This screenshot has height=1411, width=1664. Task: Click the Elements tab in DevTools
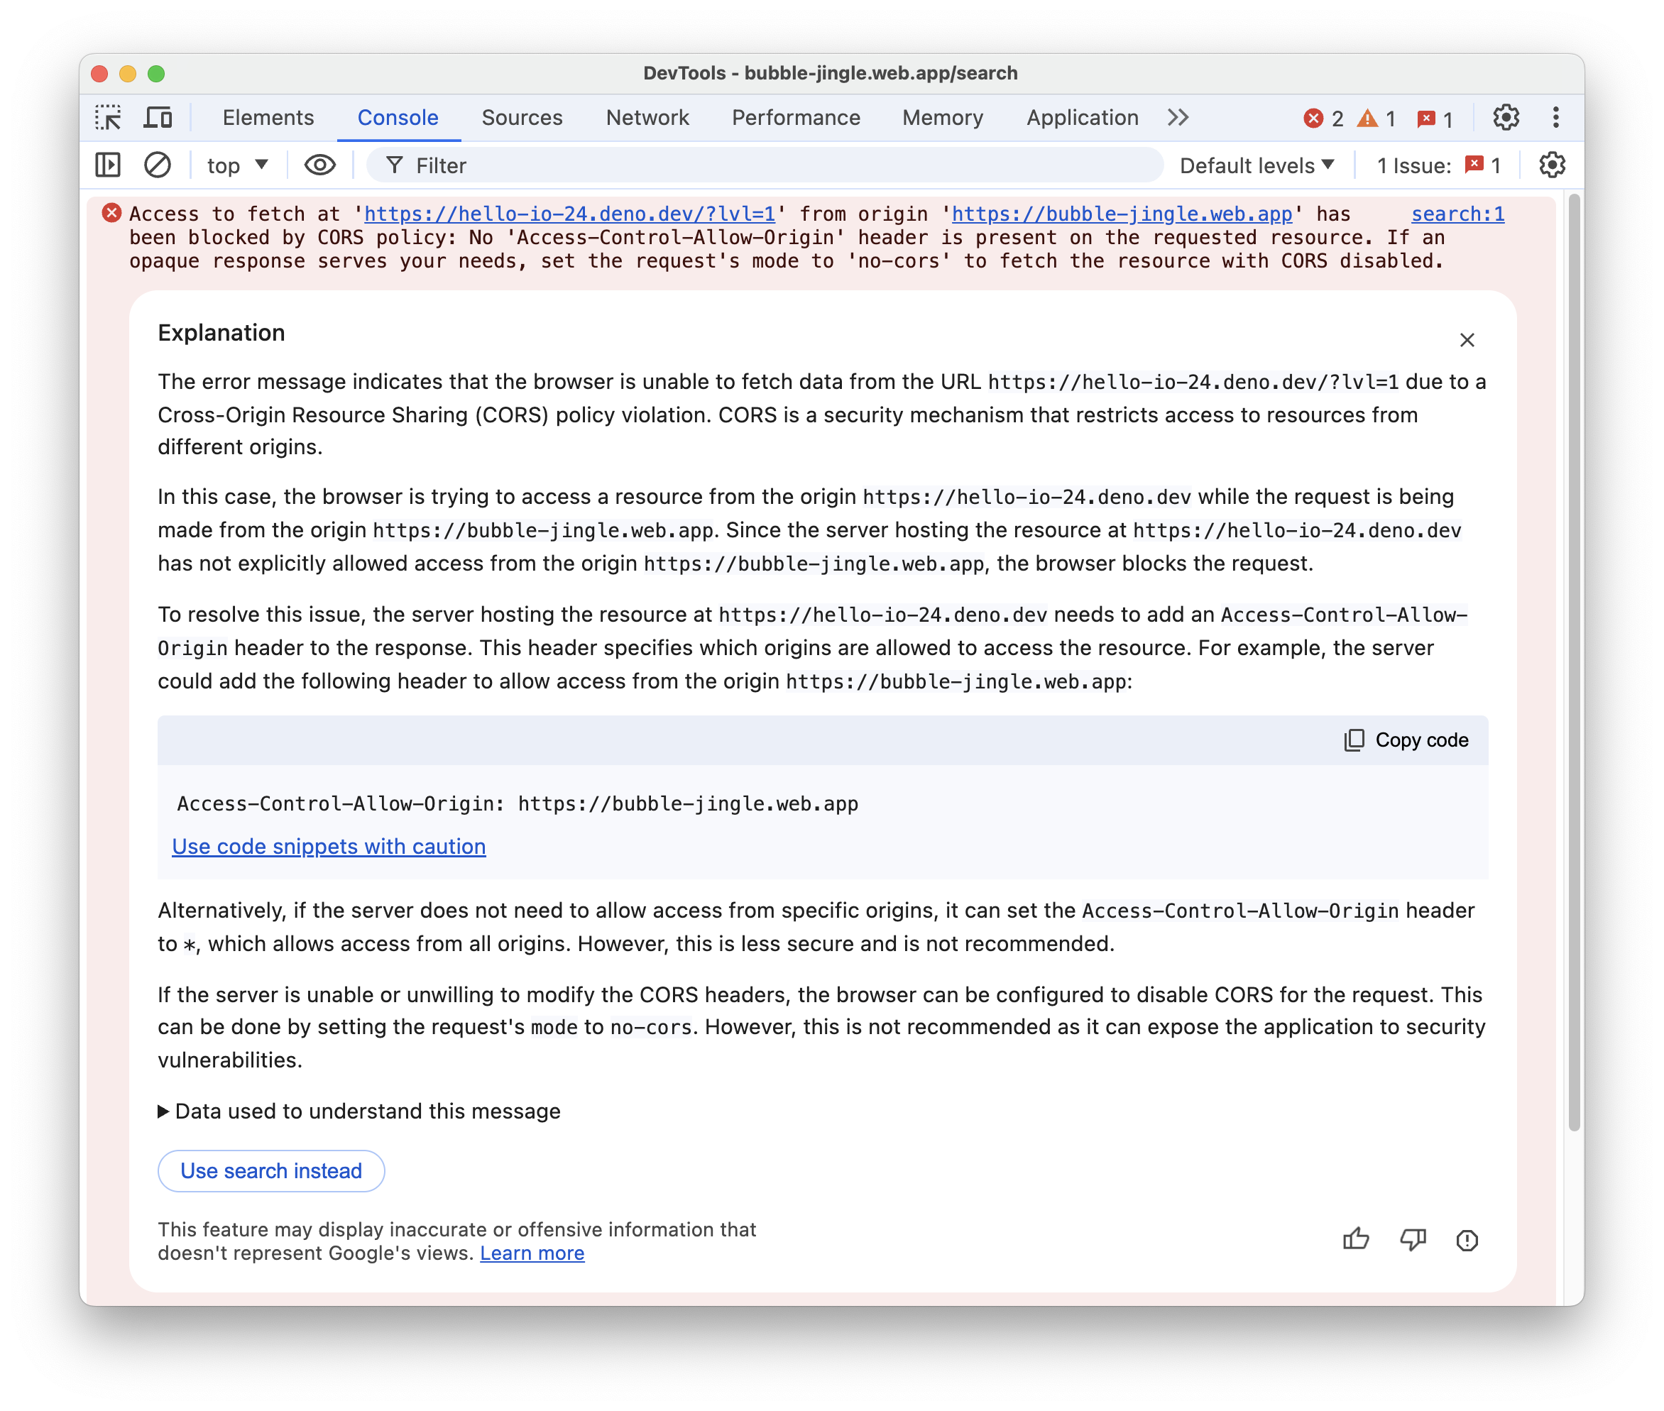coord(269,118)
